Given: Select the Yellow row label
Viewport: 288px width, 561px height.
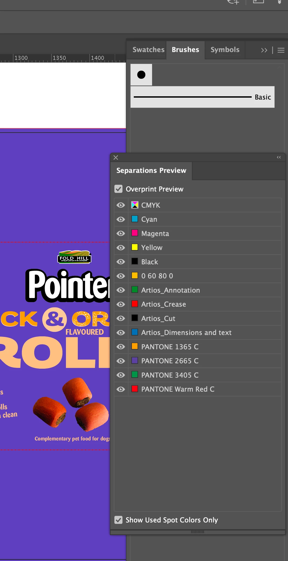Looking at the screenshot, I should (x=152, y=248).
